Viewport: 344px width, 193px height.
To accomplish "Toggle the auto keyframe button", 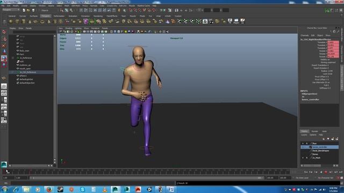I will pos(338,178).
